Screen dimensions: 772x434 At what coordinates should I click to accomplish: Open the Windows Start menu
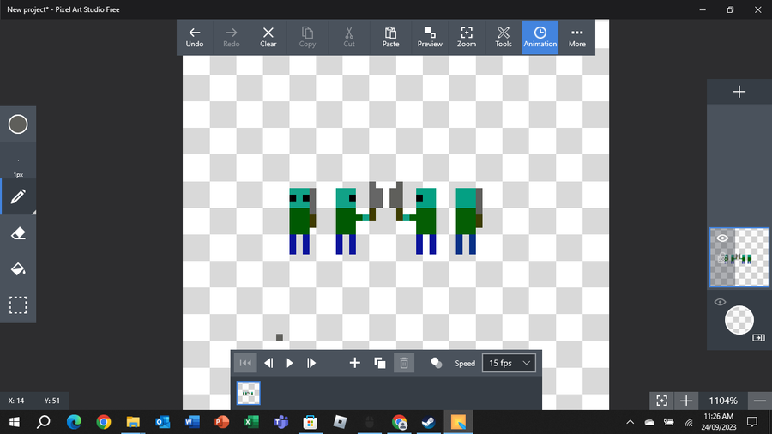tap(15, 422)
